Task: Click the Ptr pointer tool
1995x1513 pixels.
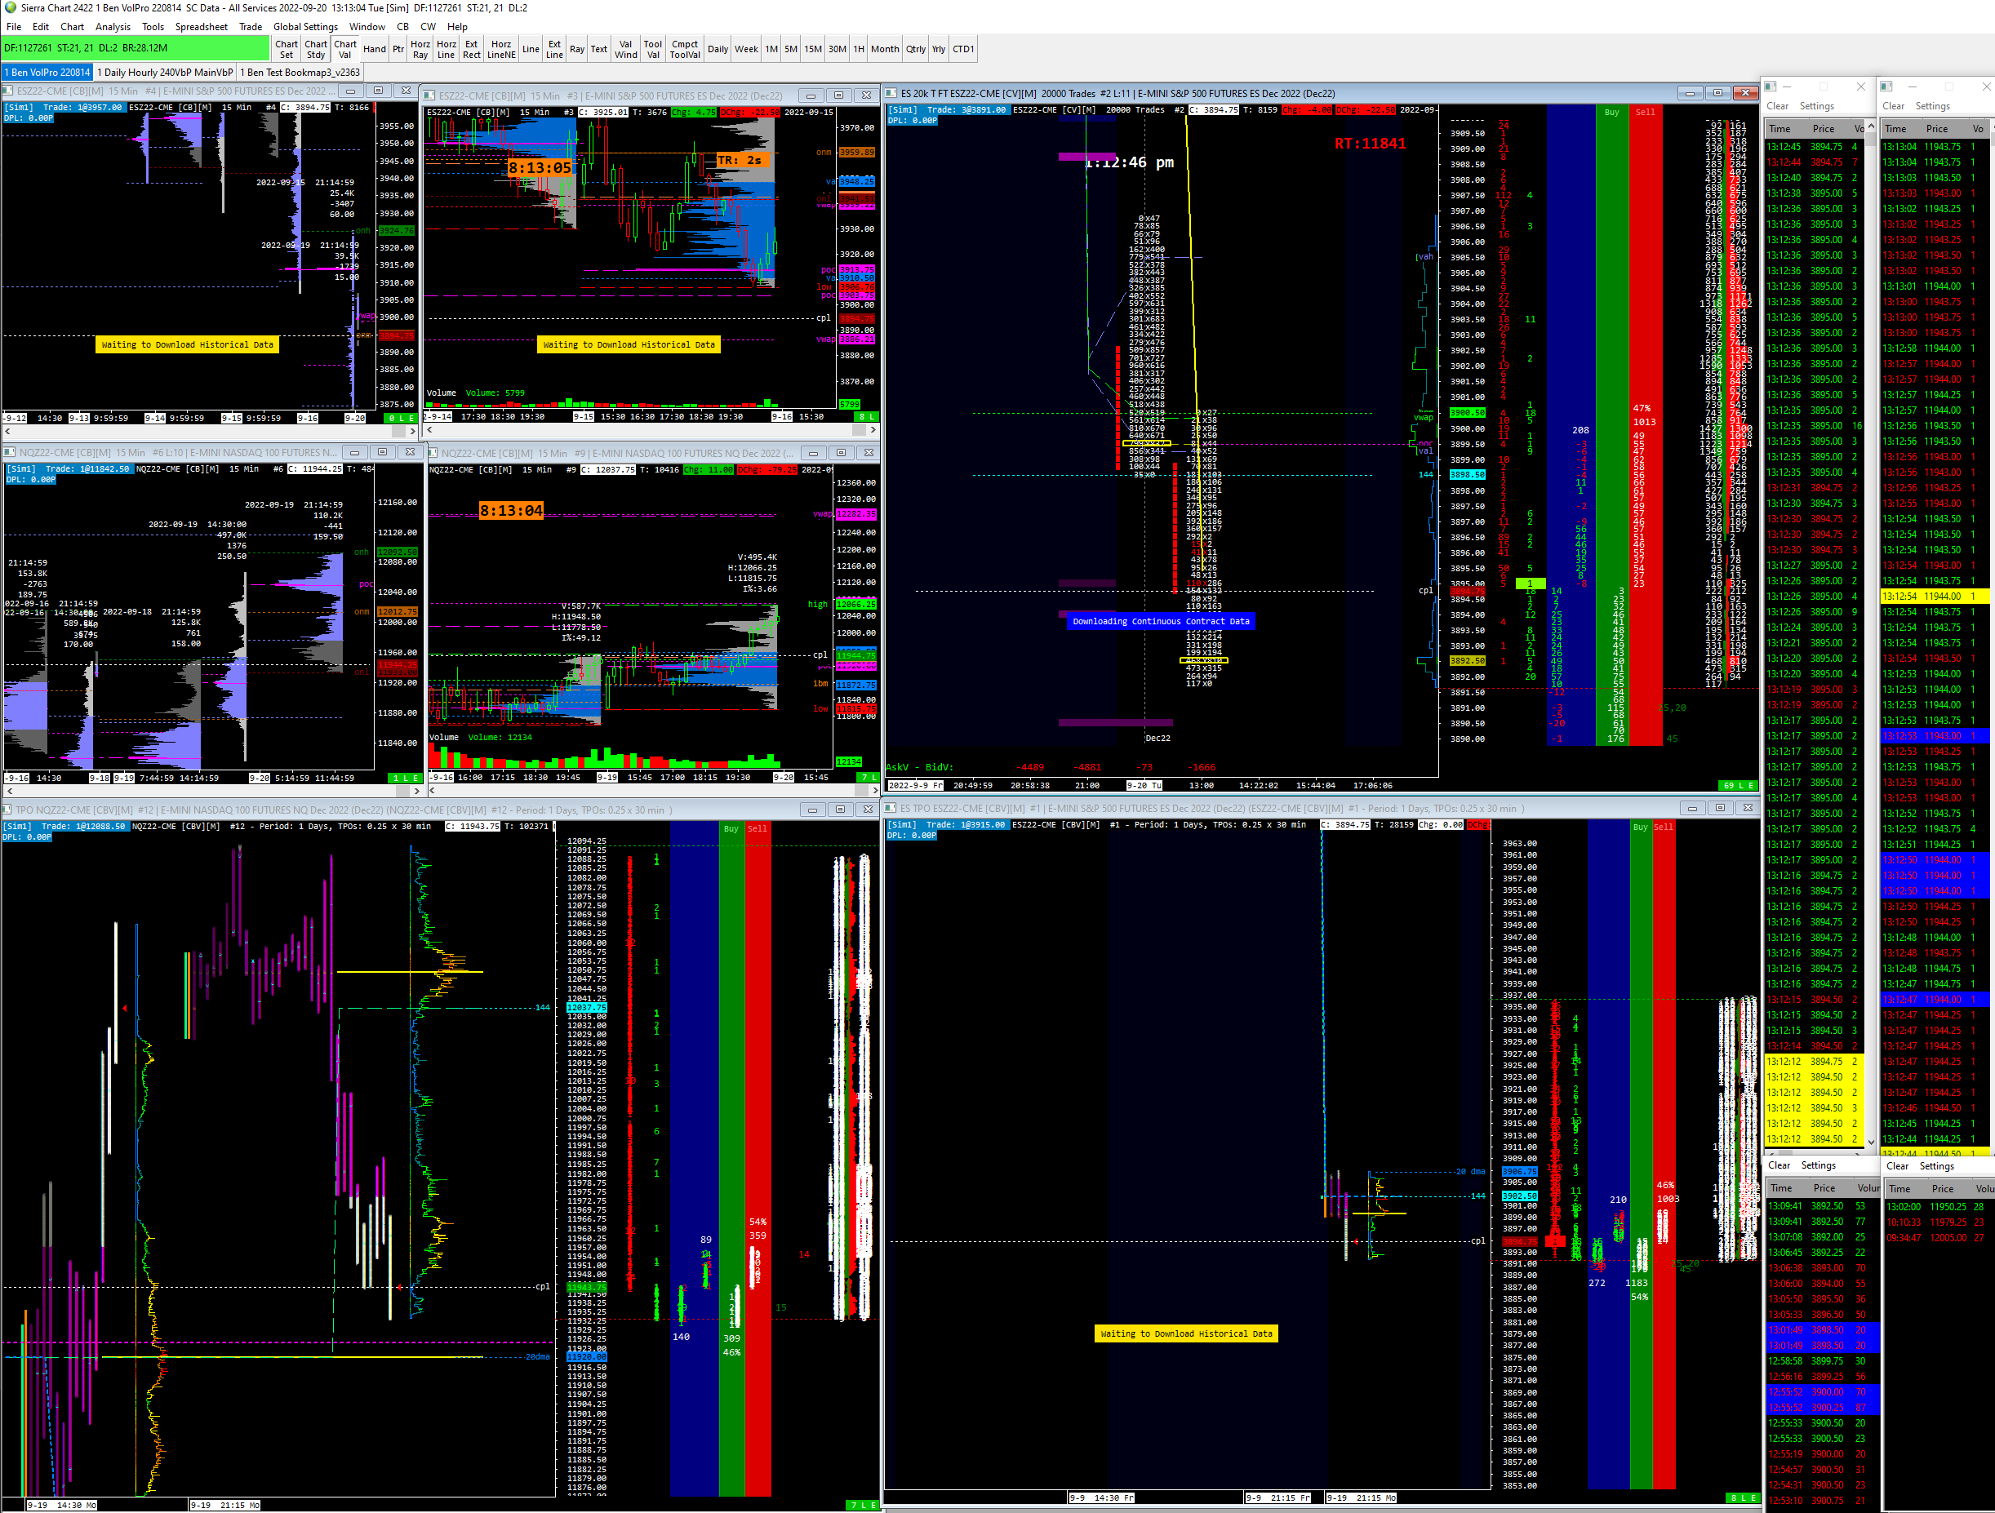Action: pos(398,50)
